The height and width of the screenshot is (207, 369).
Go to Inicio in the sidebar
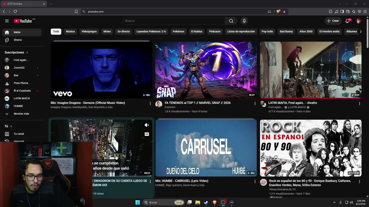[22, 32]
